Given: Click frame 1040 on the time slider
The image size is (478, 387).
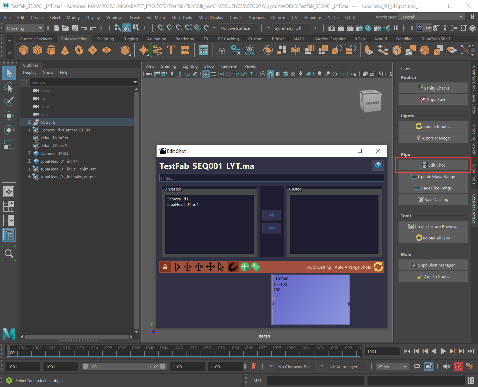Looking at the screenshot, I should (x=150, y=351).
